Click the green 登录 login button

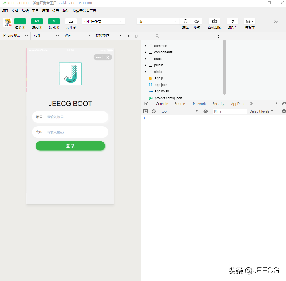click(70, 146)
